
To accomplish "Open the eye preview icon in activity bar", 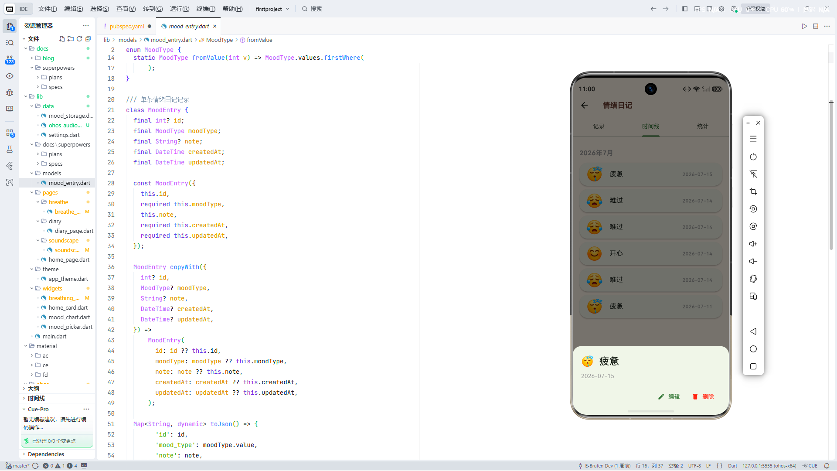I will coord(10,76).
